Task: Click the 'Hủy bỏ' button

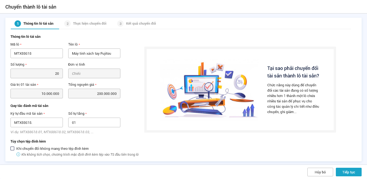Action: [320, 172]
